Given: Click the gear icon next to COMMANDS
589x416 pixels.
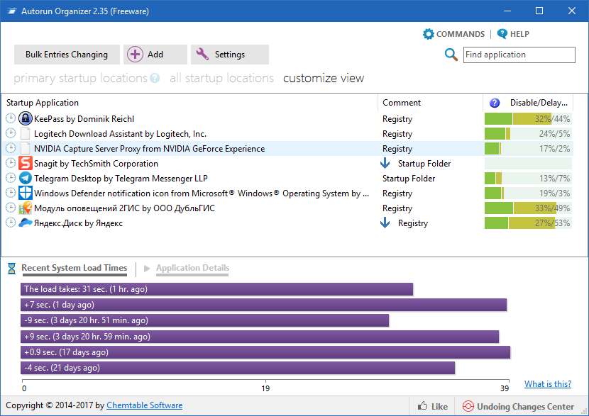Looking at the screenshot, I should pyautogui.click(x=428, y=34).
